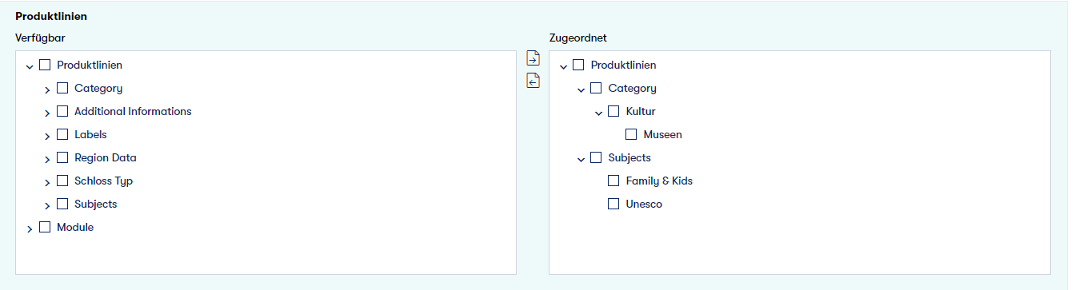Image resolution: width=1079 pixels, height=290 pixels.
Task: Click the Unesco tree item label
Action: [644, 204]
